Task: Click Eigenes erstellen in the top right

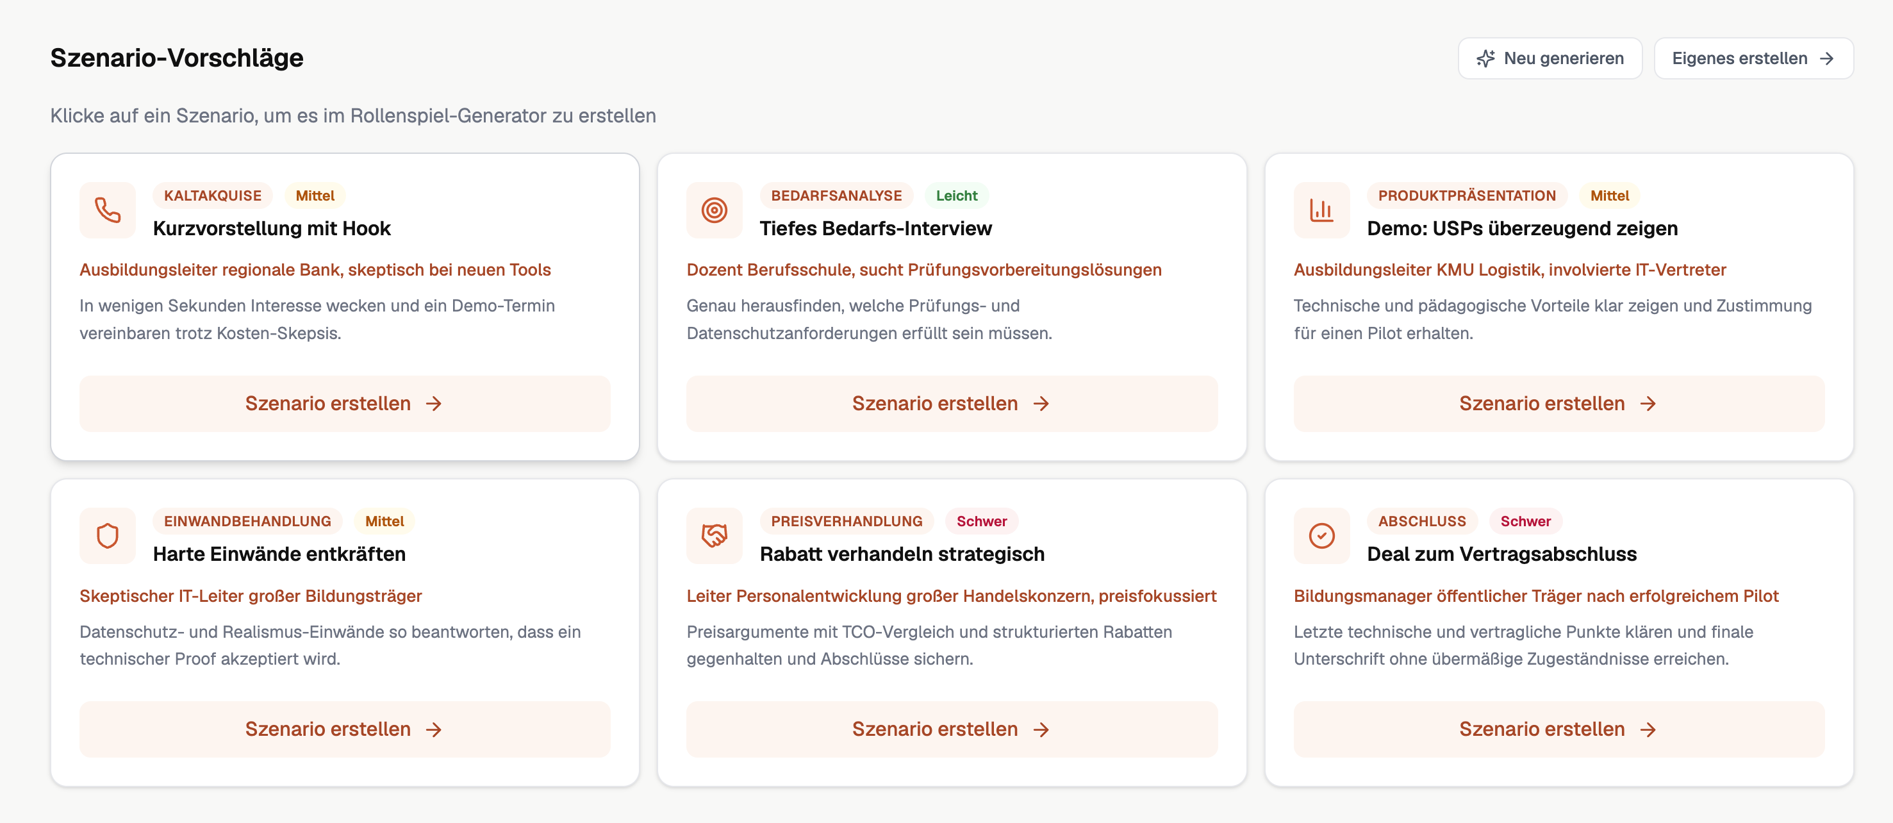Action: point(1753,58)
